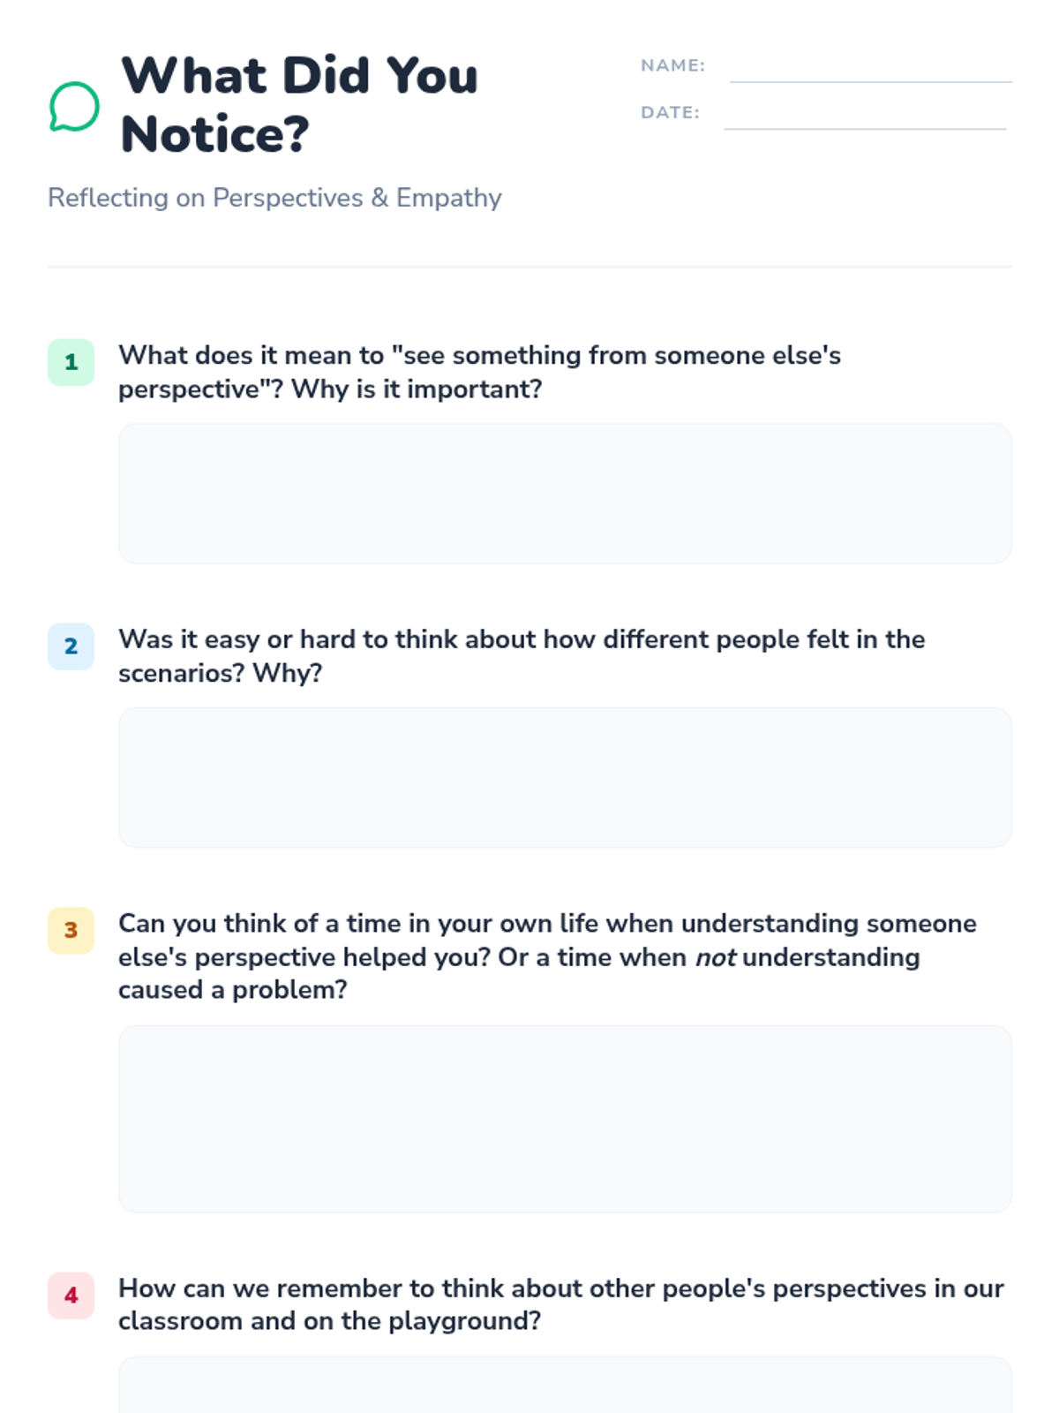1059x1413 pixels.
Task: Click the yellow number 3 badge
Action: tap(71, 930)
